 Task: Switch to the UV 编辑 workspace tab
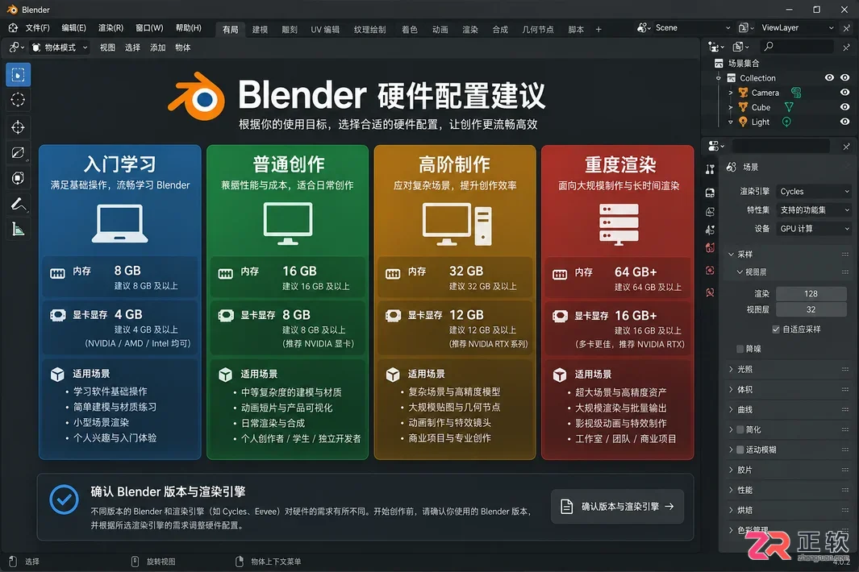pos(325,30)
